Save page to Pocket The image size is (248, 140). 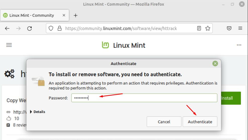point(229,28)
